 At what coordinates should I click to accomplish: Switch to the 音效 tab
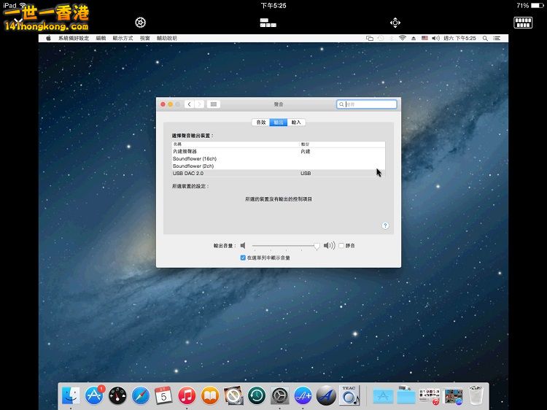[x=260, y=122]
